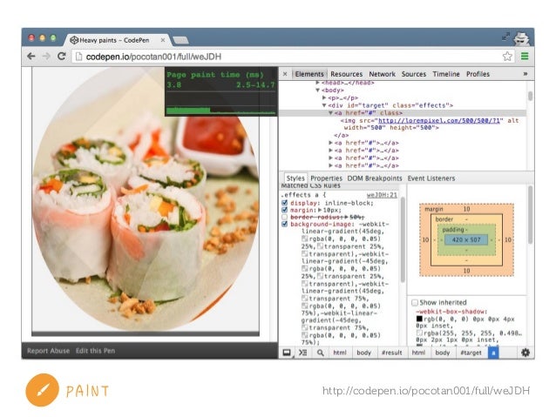Open the Timeline tab
Viewport: 556px width, 417px height.
click(446, 74)
